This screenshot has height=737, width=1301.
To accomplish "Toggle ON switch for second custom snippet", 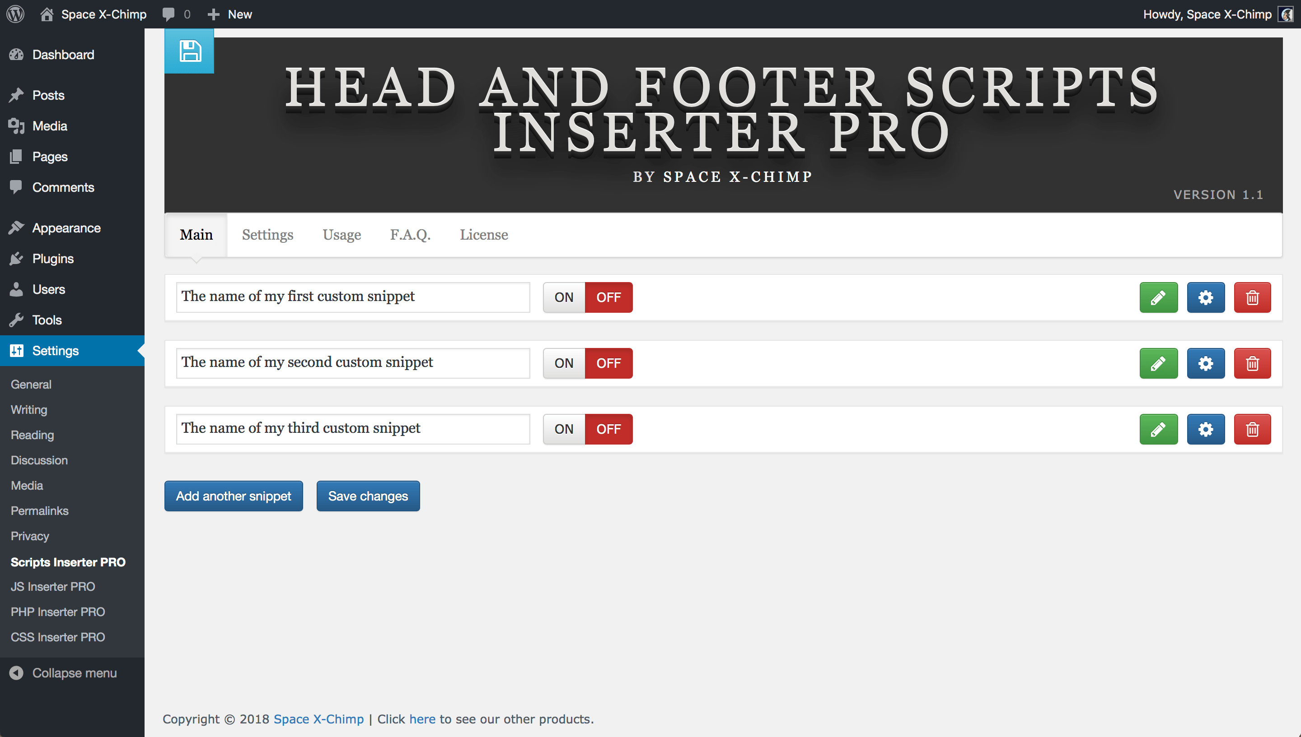I will click(x=565, y=363).
